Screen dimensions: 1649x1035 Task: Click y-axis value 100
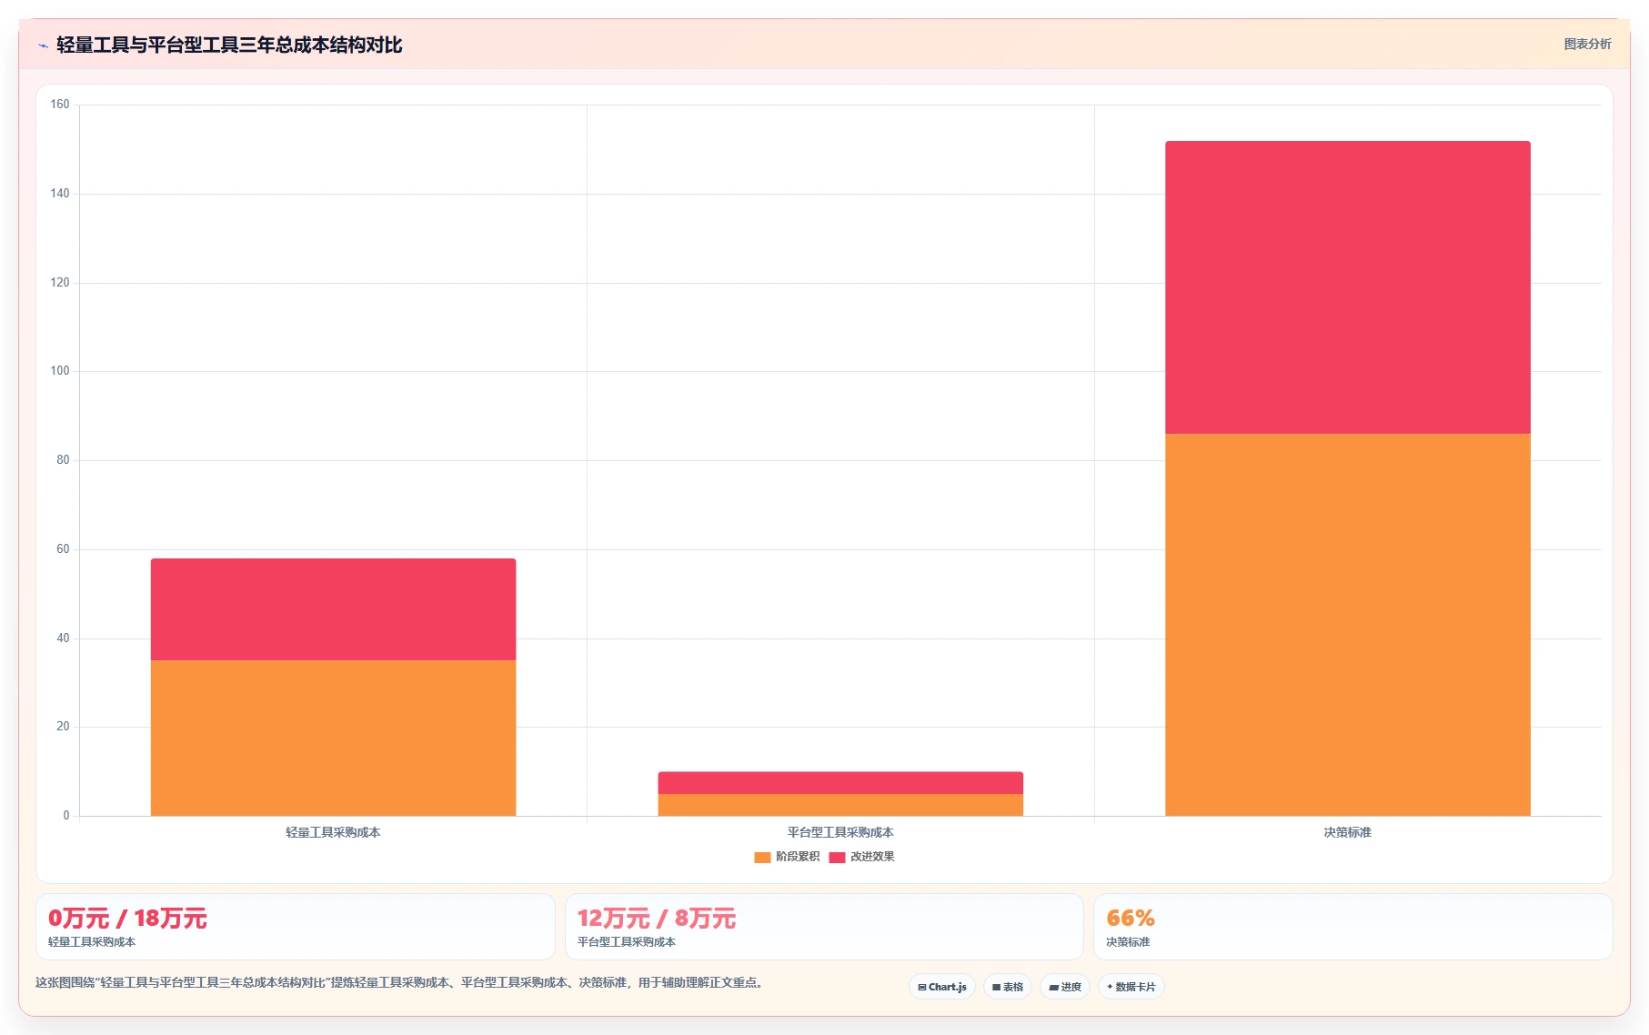(x=60, y=371)
